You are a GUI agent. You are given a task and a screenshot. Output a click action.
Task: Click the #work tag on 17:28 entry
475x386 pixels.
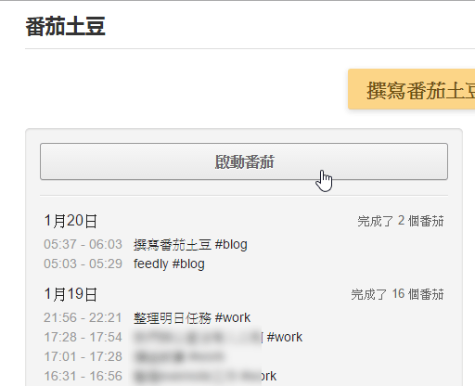pos(285,337)
